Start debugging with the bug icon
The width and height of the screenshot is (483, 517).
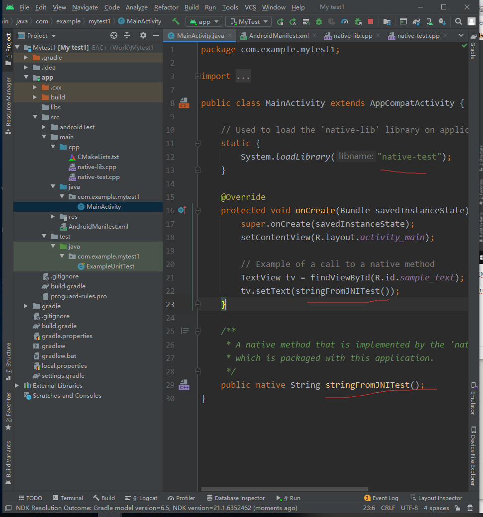pos(319,21)
